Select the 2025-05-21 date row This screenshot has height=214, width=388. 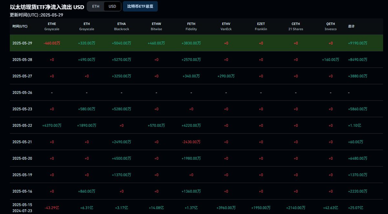pyautogui.click(x=196, y=142)
